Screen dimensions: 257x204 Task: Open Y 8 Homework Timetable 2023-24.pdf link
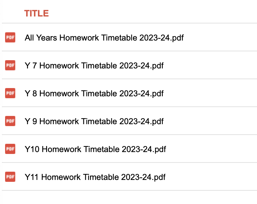[x=94, y=94]
